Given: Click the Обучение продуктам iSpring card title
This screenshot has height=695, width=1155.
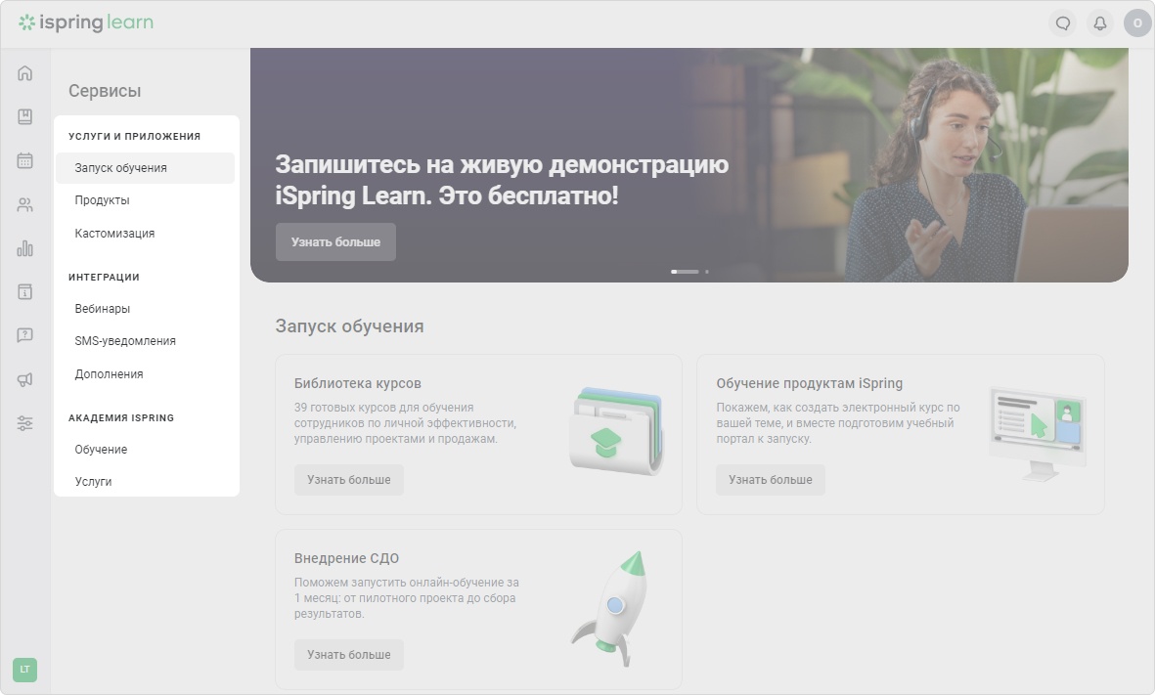Looking at the screenshot, I should tap(809, 383).
